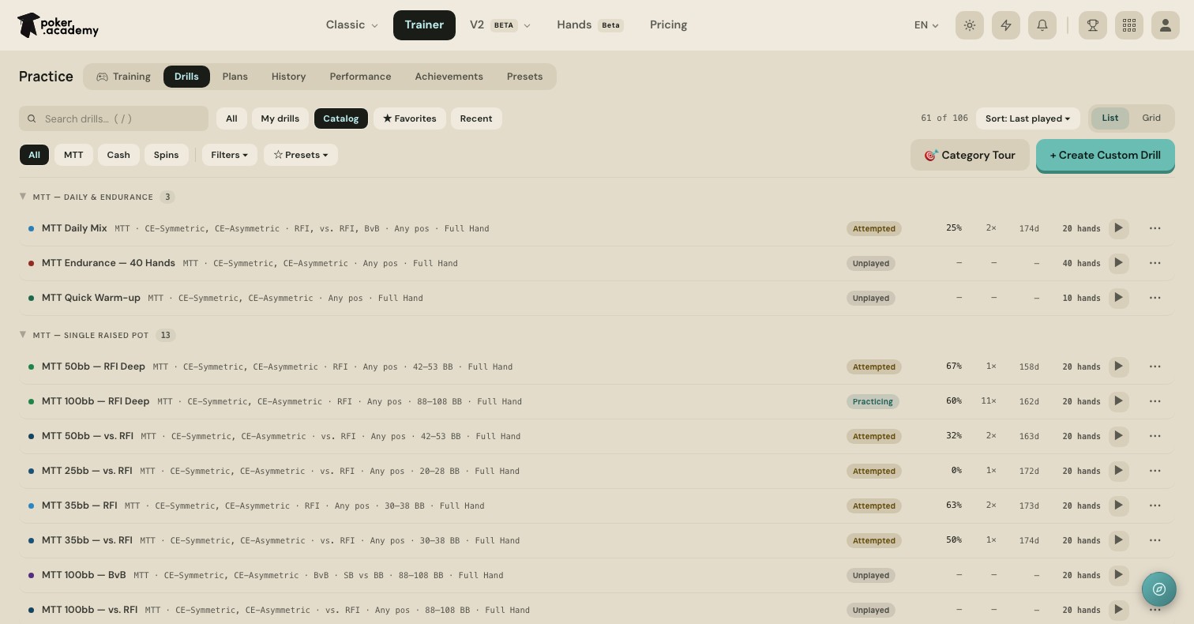
Task: Switch to the Achievements tab
Action: coord(449,77)
